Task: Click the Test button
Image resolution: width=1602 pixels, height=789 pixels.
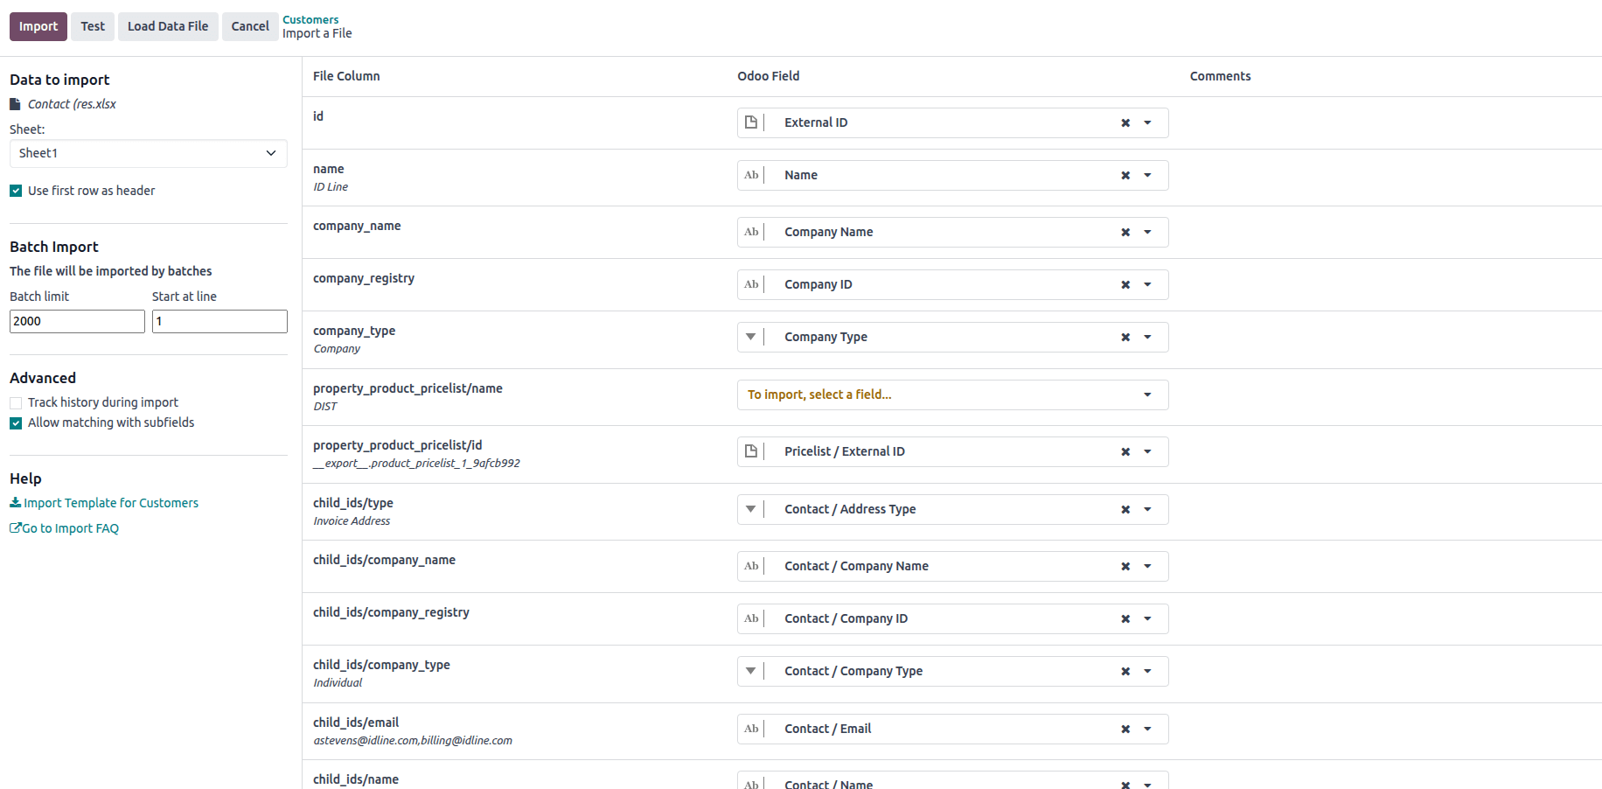Action: 93,26
